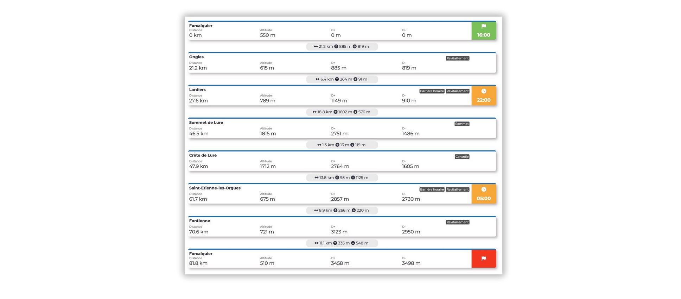Click the Contrôle badge on Crête de Lure
Viewport: 681px width, 299px height.
pos(462,157)
